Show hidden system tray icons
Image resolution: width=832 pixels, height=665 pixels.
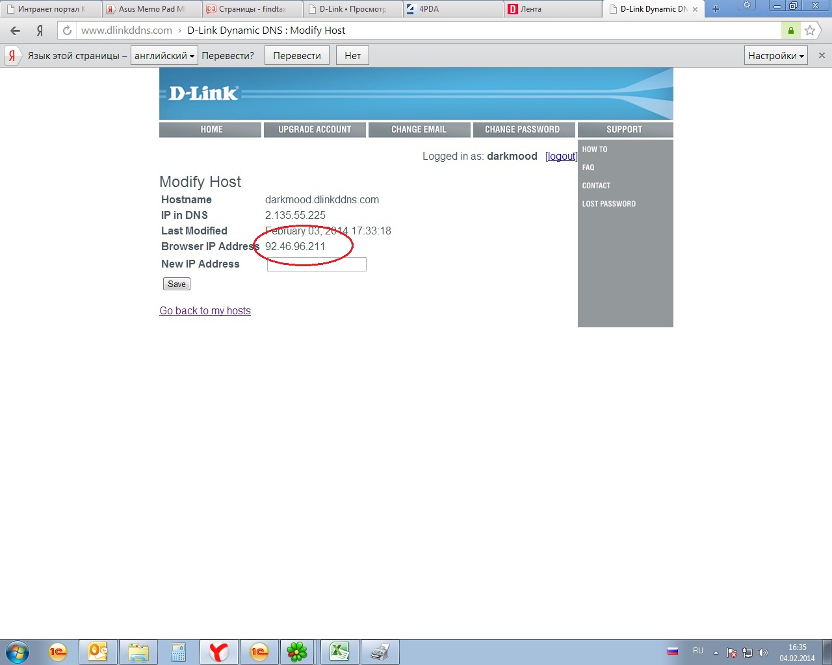[716, 653]
